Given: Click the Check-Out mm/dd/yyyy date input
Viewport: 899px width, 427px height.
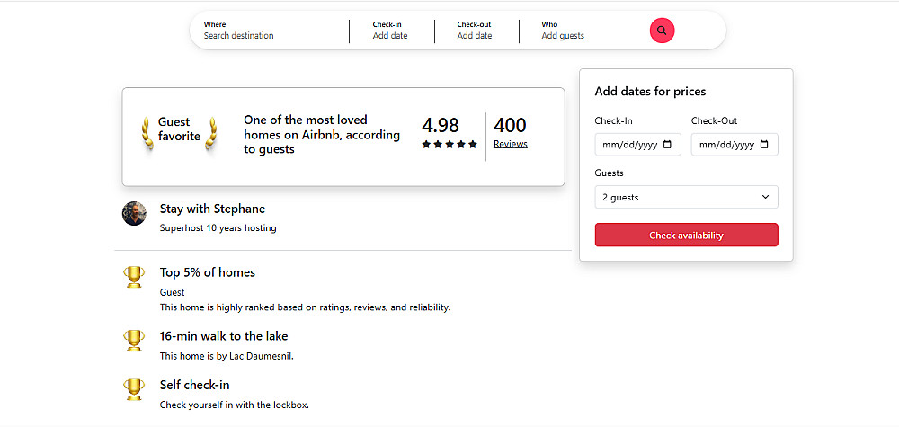Looking at the screenshot, I should [725, 145].
